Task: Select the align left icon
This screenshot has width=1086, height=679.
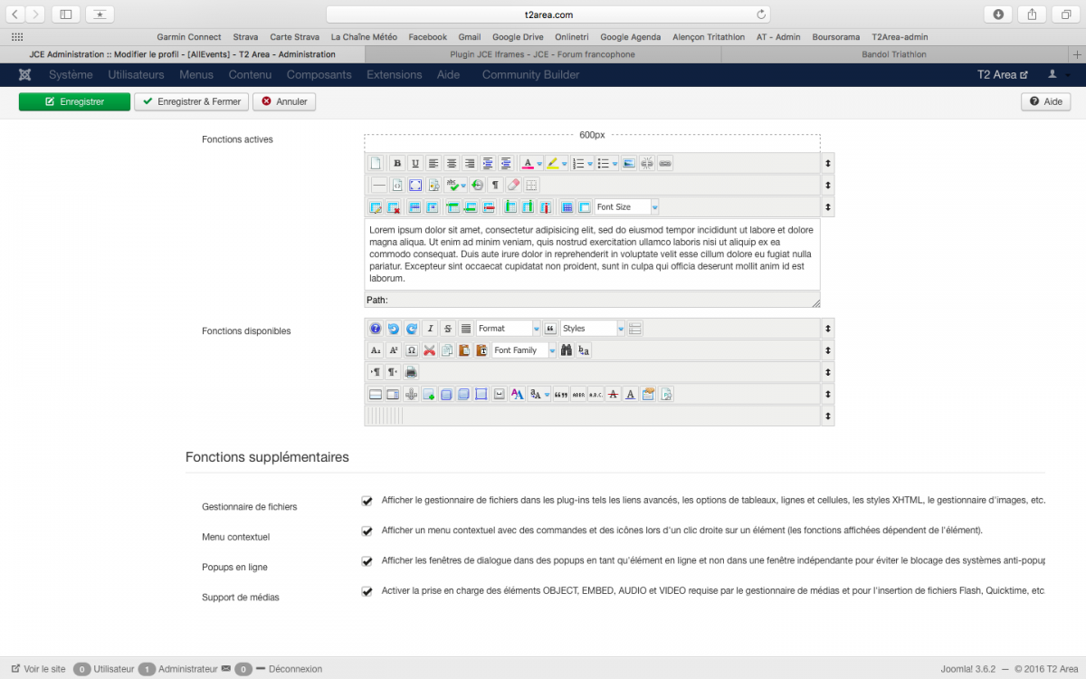Action: click(x=433, y=163)
